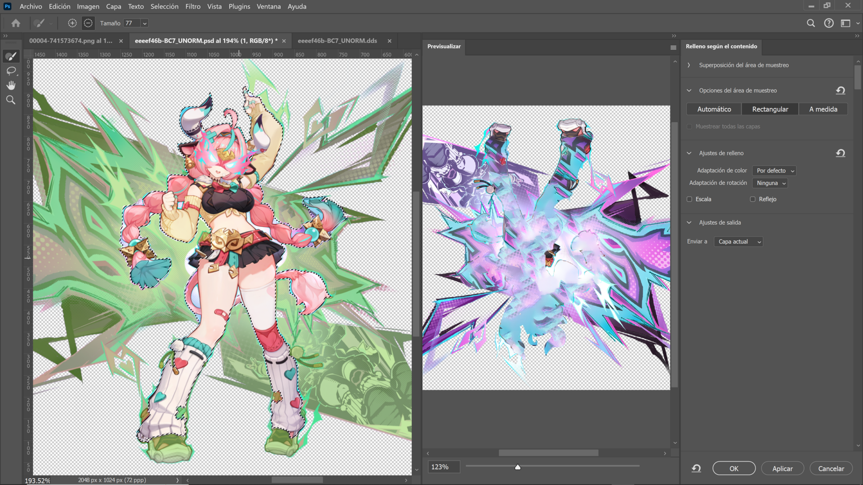
Task: Reset sampling area options to default
Action: (841, 90)
